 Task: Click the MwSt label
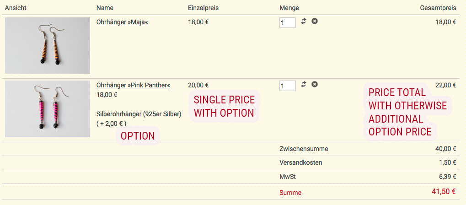[x=287, y=176]
